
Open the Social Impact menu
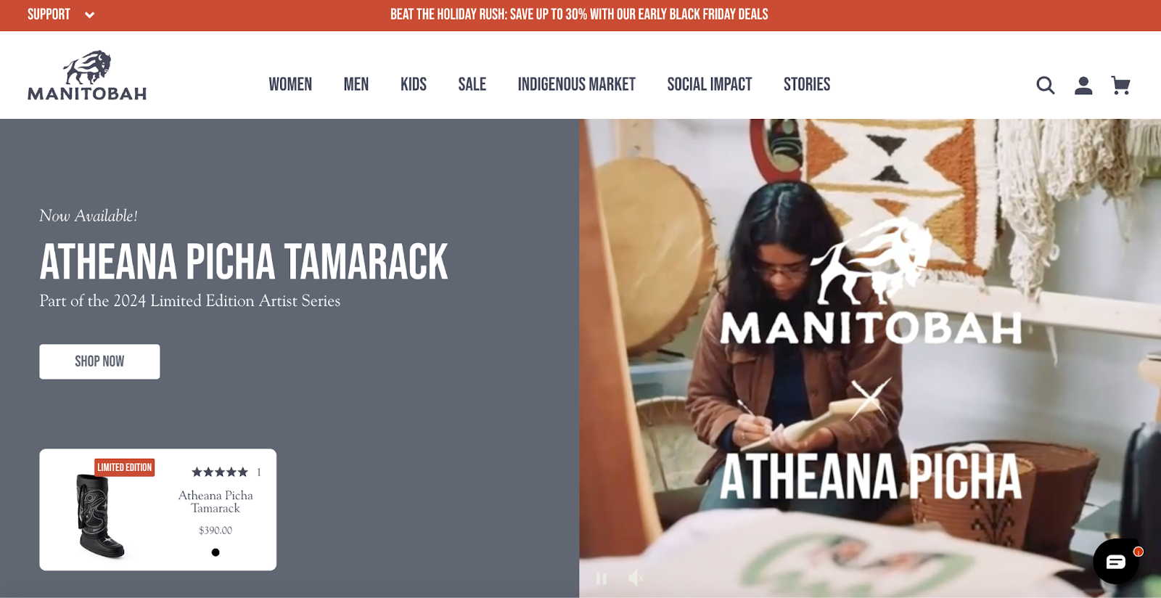pos(710,84)
